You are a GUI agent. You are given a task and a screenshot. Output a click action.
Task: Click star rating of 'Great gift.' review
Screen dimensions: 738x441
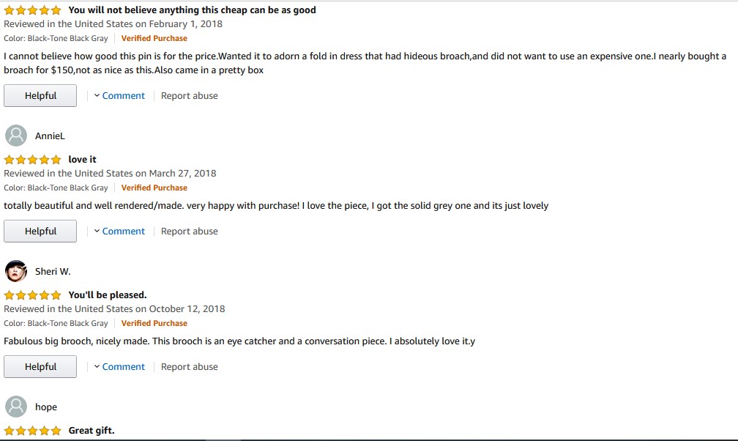pos(32,431)
